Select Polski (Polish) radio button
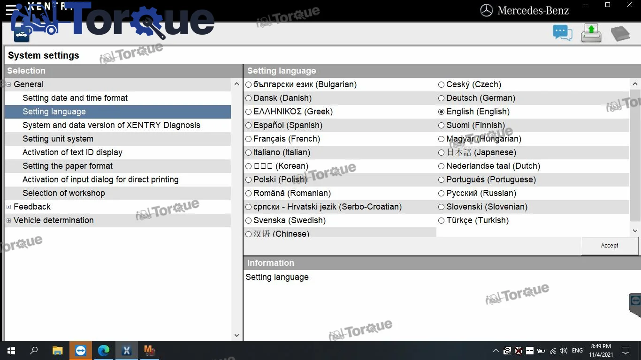 point(249,180)
